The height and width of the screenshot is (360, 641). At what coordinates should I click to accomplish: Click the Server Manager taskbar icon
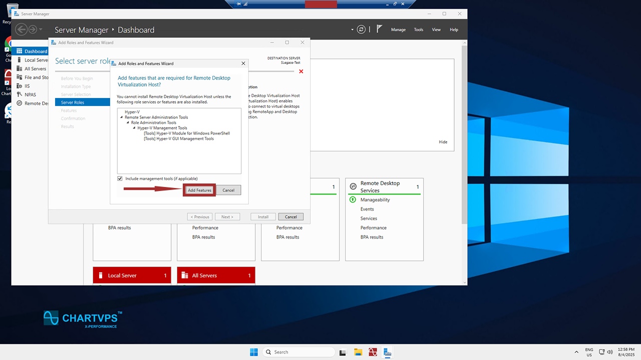pos(387,352)
